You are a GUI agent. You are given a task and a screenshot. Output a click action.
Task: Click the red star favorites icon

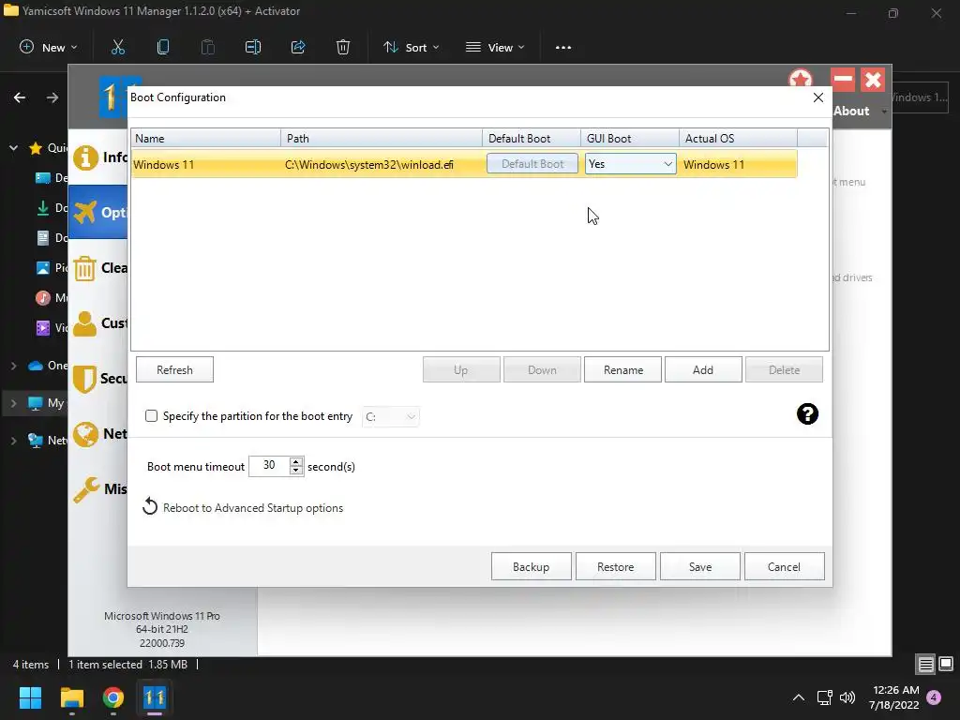click(801, 80)
